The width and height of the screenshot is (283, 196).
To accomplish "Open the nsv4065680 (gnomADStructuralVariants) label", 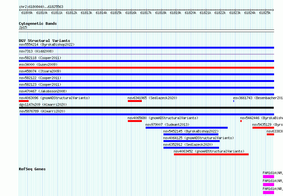I will coord(163,118).
